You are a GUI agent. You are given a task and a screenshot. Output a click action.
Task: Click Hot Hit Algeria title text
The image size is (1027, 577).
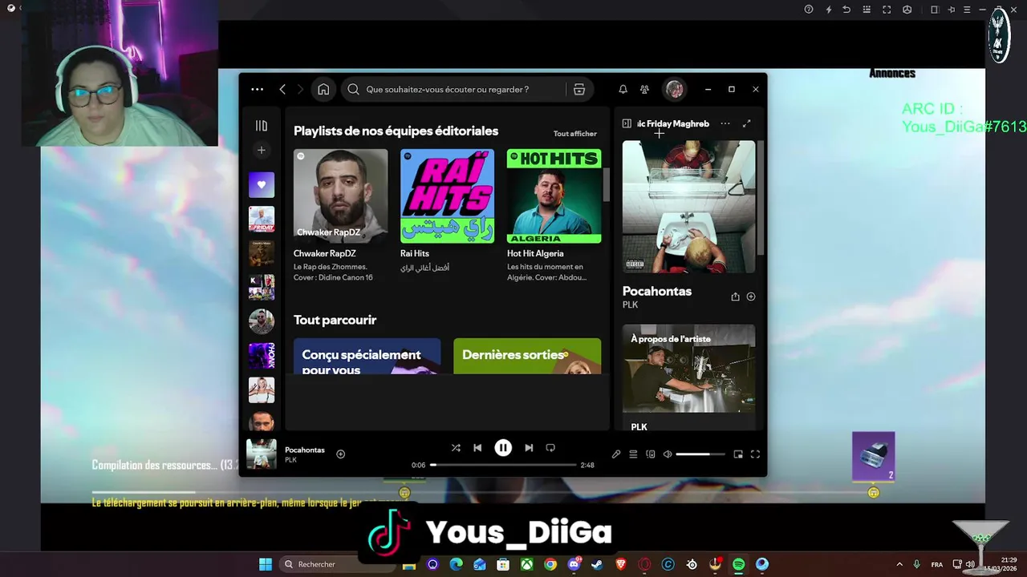535,253
